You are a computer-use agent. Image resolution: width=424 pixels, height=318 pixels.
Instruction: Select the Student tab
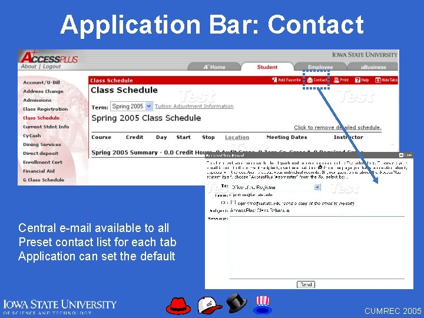click(x=267, y=67)
